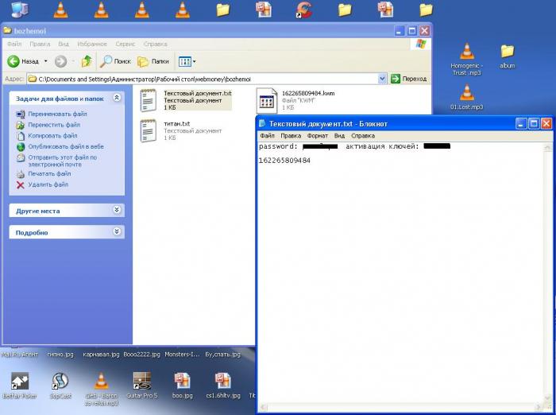The width and height of the screenshot is (556, 415).
Task: Select the карнавал.jpg desktop label
Action: (101, 355)
